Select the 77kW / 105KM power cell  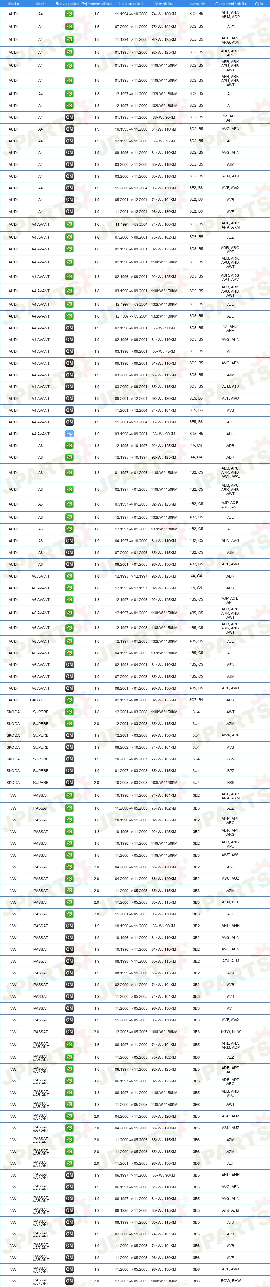click(164, 759)
